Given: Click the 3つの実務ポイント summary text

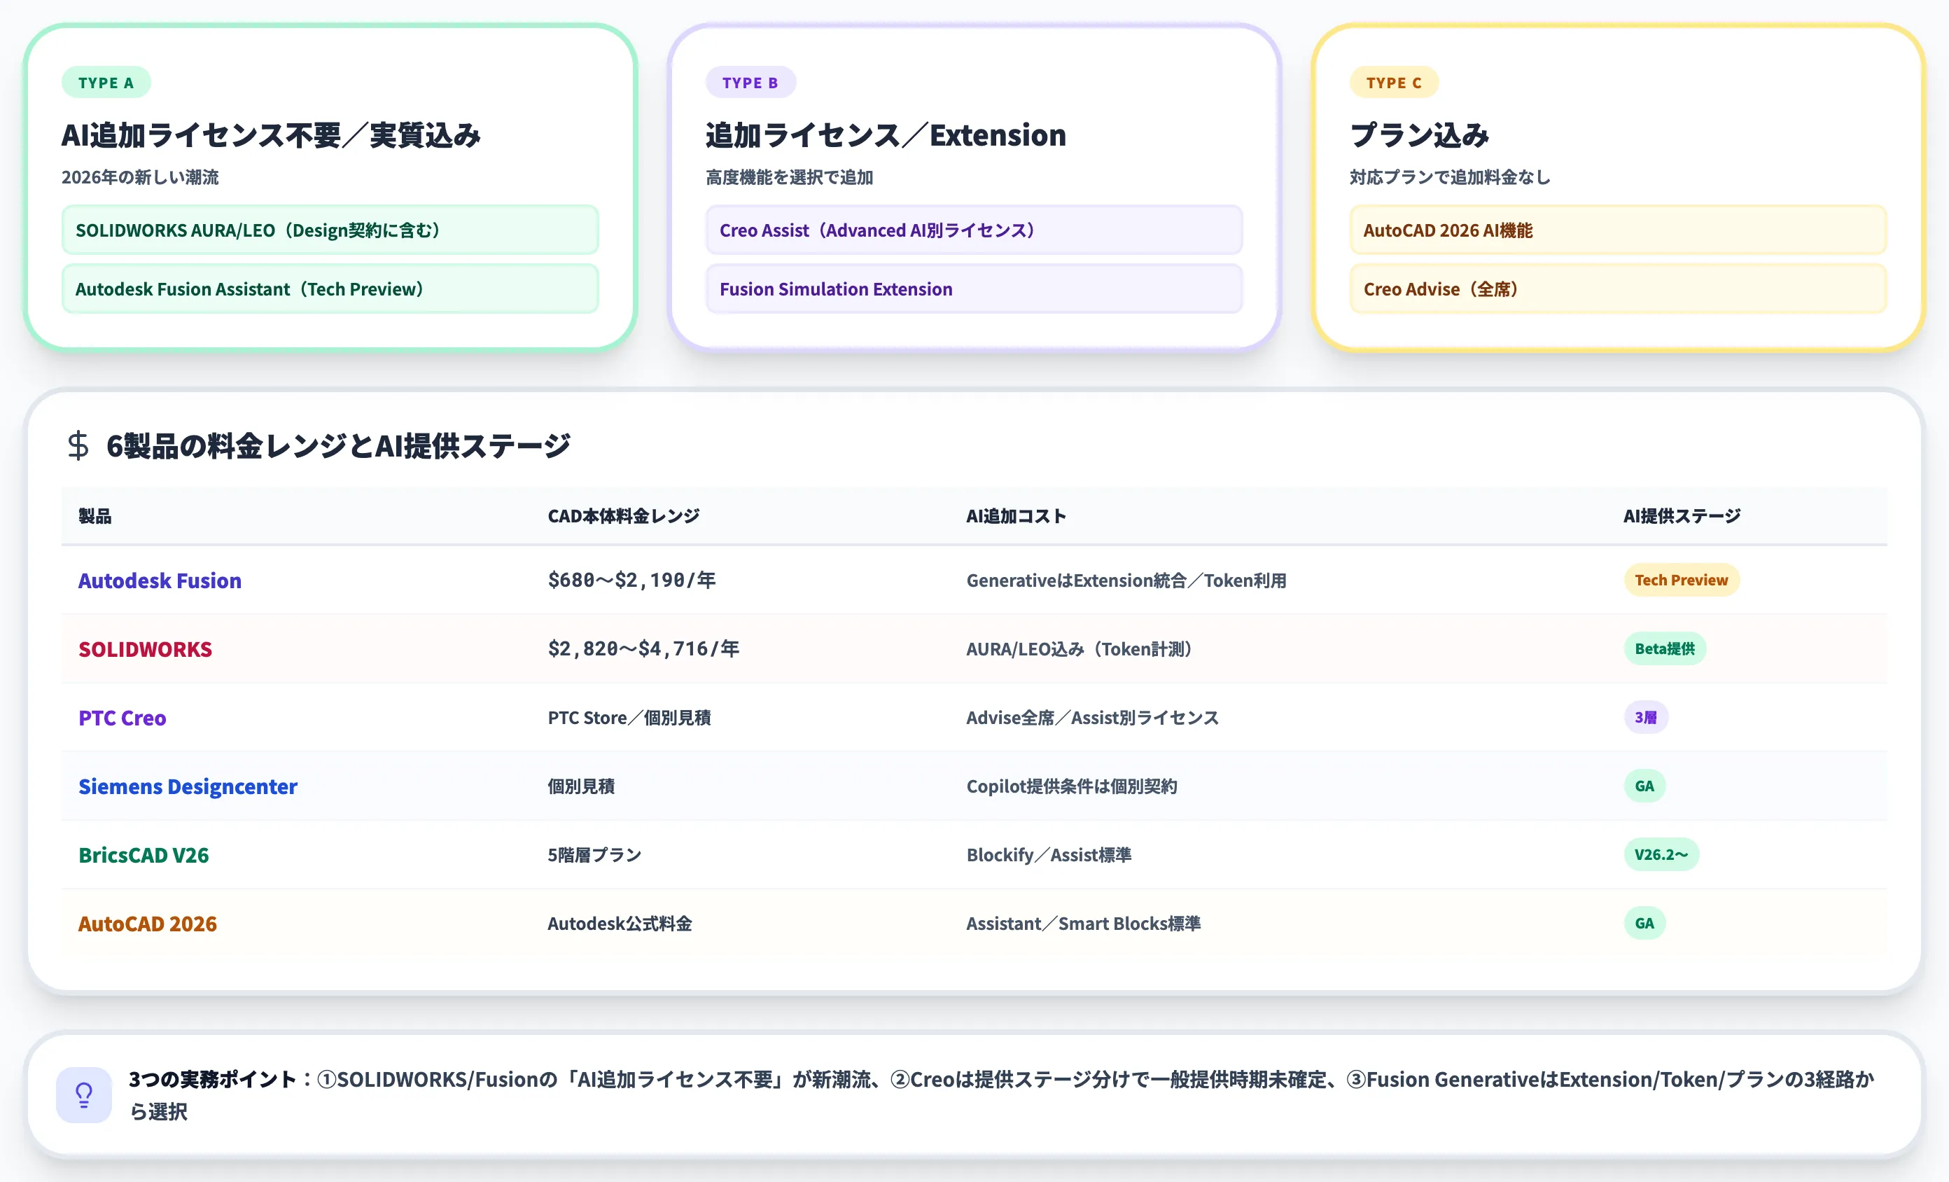Looking at the screenshot, I should pyautogui.click(x=1001, y=1095).
